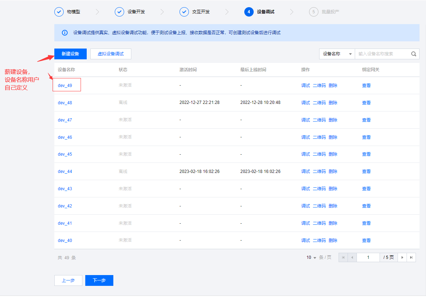Click 上一步 to go back
Image resolution: width=426 pixels, height=297 pixels.
pos(68,280)
